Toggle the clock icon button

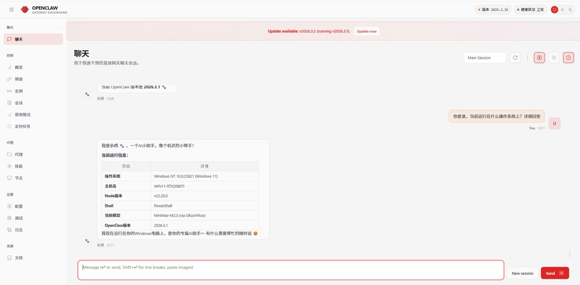coord(568,58)
